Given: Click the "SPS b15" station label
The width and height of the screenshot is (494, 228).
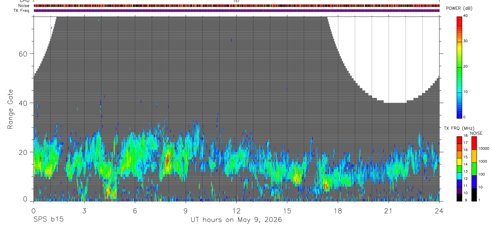Looking at the screenshot, I should click(x=48, y=220).
